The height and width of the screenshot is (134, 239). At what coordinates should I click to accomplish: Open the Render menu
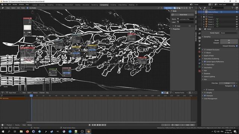coord(15,5)
